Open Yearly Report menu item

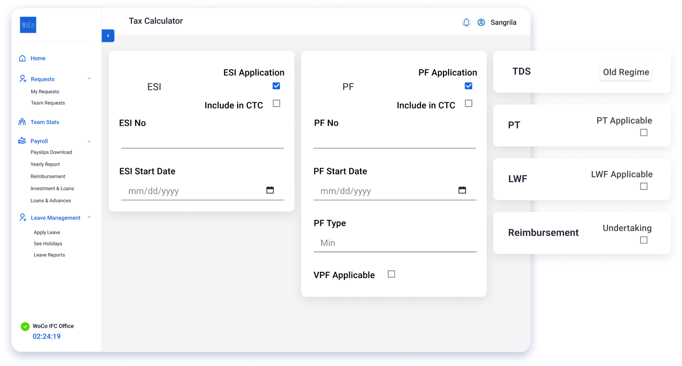point(45,164)
